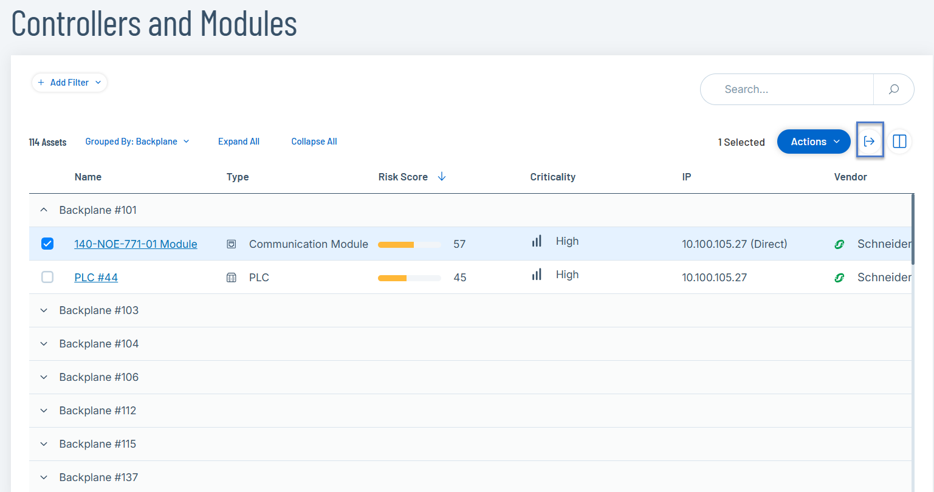
Task: Uncheck the 140-NOE-771-01 Module checkbox
Action: click(x=47, y=244)
